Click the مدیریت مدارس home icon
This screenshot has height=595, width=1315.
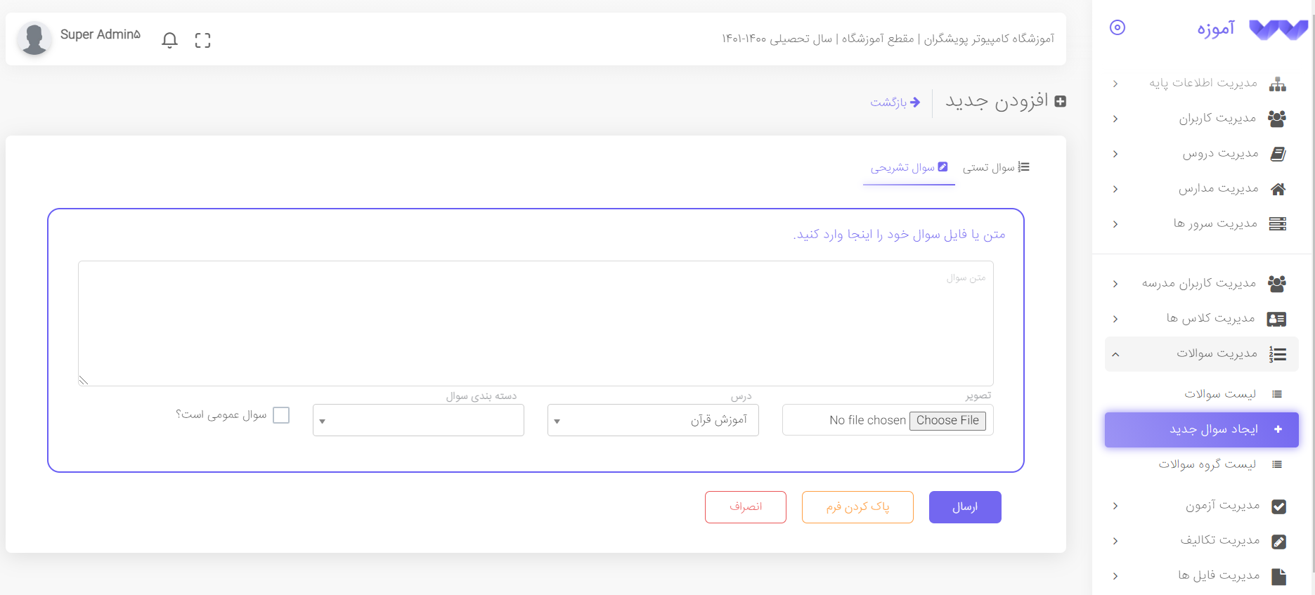(x=1278, y=189)
